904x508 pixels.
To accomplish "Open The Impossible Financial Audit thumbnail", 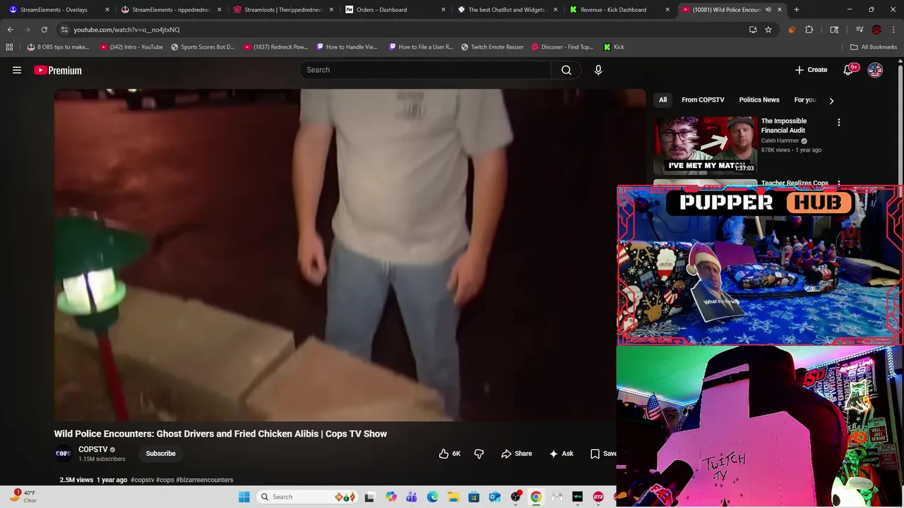I will pos(705,145).
